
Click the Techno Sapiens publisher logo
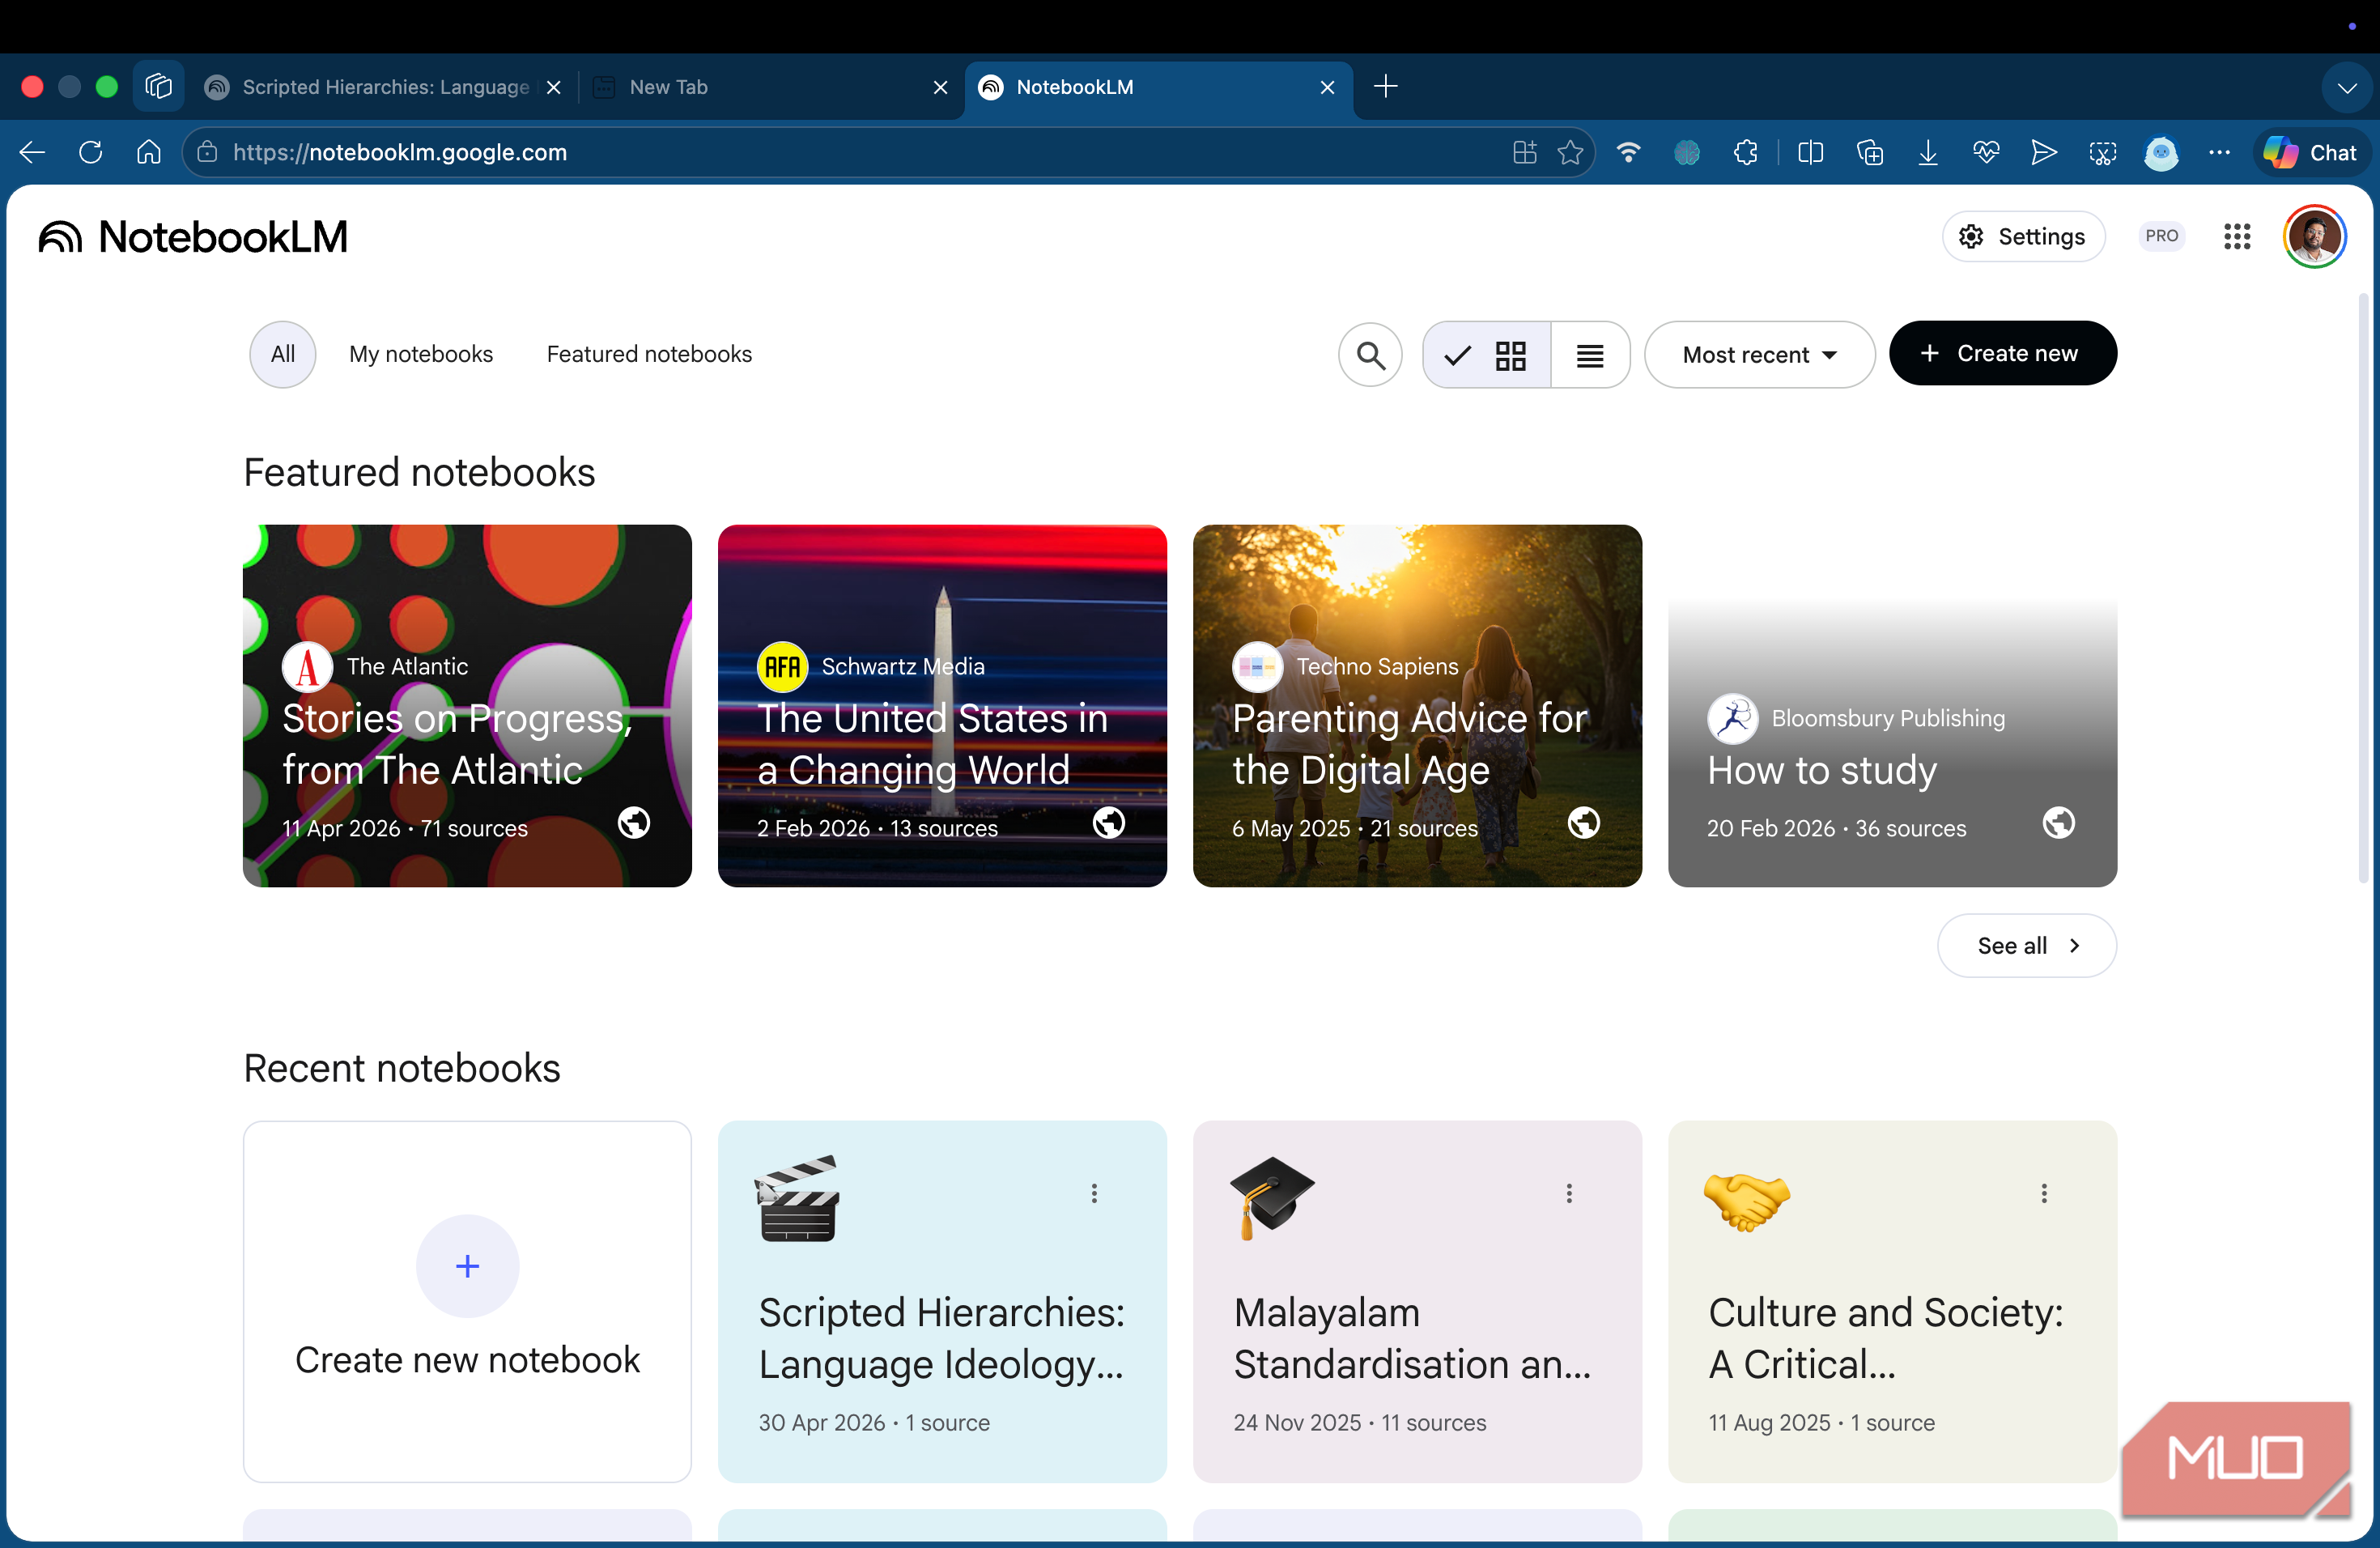(1258, 667)
